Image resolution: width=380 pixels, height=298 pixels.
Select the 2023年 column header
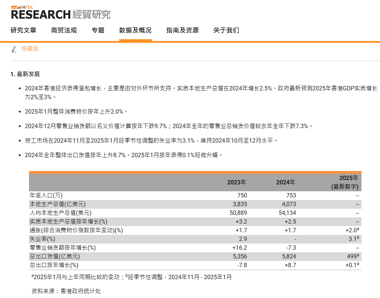(238, 182)
